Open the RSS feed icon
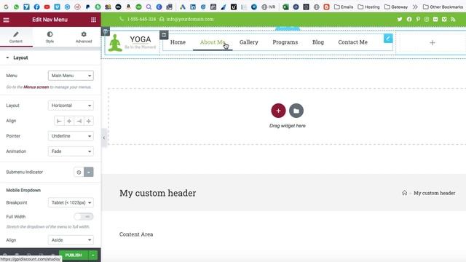The height and width of the screenshot is (262, 466). (453, 20)
